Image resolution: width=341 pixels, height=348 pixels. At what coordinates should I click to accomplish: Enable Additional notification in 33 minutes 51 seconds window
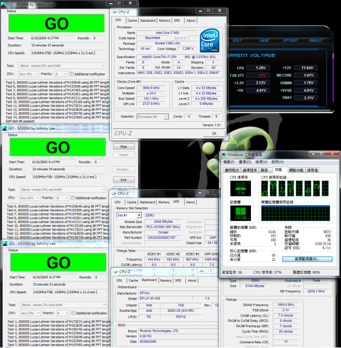click(74, 313)
